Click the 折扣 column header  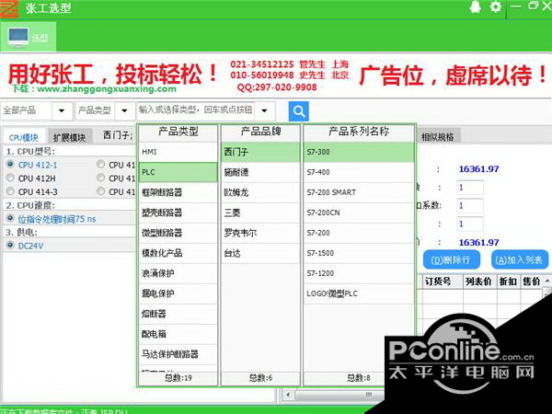pos(508,282)
